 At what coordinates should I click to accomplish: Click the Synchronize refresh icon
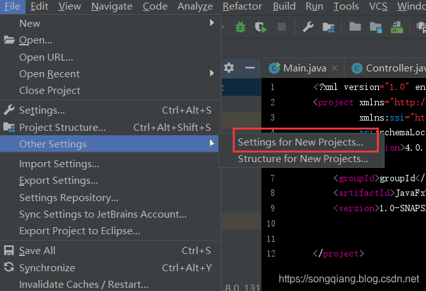pos(9,267)
